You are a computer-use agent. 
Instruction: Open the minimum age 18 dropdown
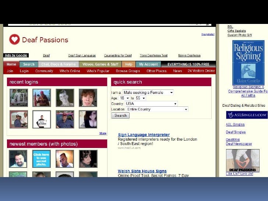(x=124, y=98)
